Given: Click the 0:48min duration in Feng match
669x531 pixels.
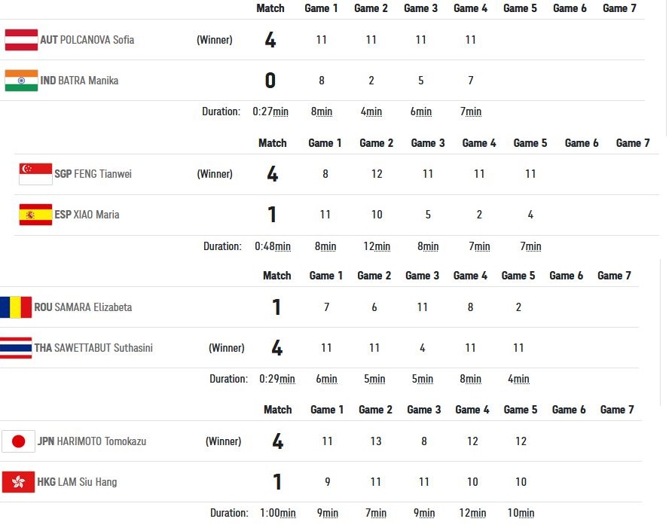Looking at the screenshot, I should (273, 246).
